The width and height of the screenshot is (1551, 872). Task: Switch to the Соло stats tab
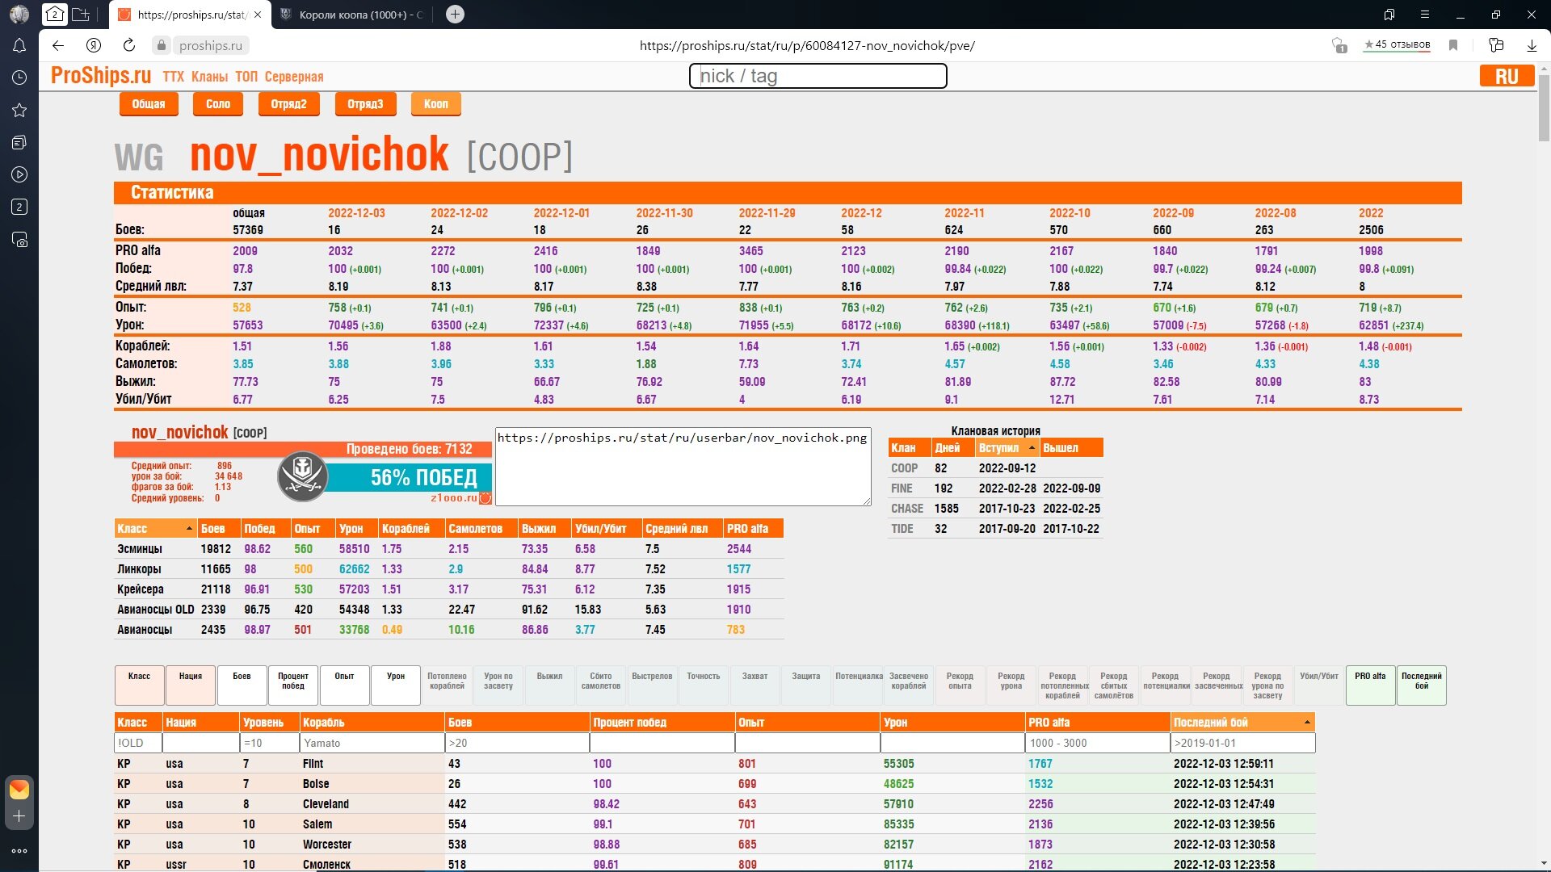tap(218, 104)
